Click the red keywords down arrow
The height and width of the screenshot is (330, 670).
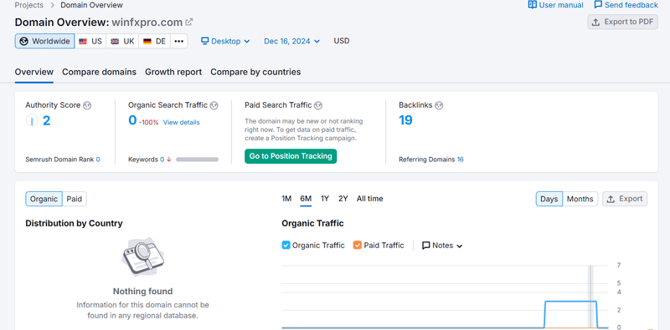click(x=169, y=160)
